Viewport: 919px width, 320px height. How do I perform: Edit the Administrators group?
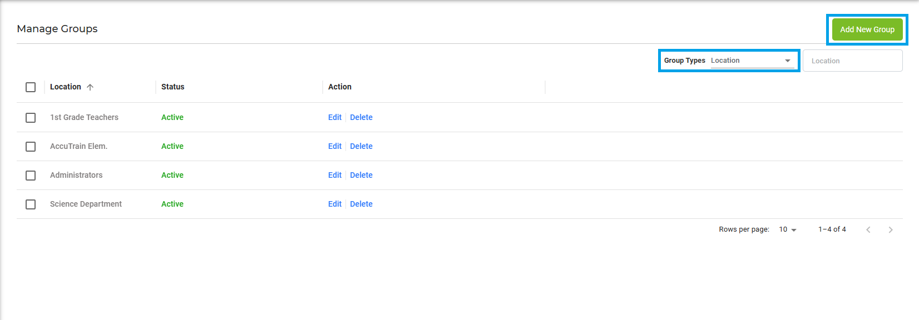pyautogui.click(x=334, y=175)
